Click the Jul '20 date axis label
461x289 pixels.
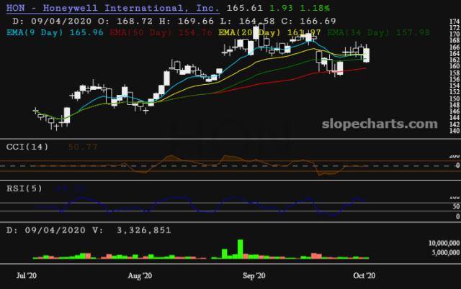pos(28,275)
